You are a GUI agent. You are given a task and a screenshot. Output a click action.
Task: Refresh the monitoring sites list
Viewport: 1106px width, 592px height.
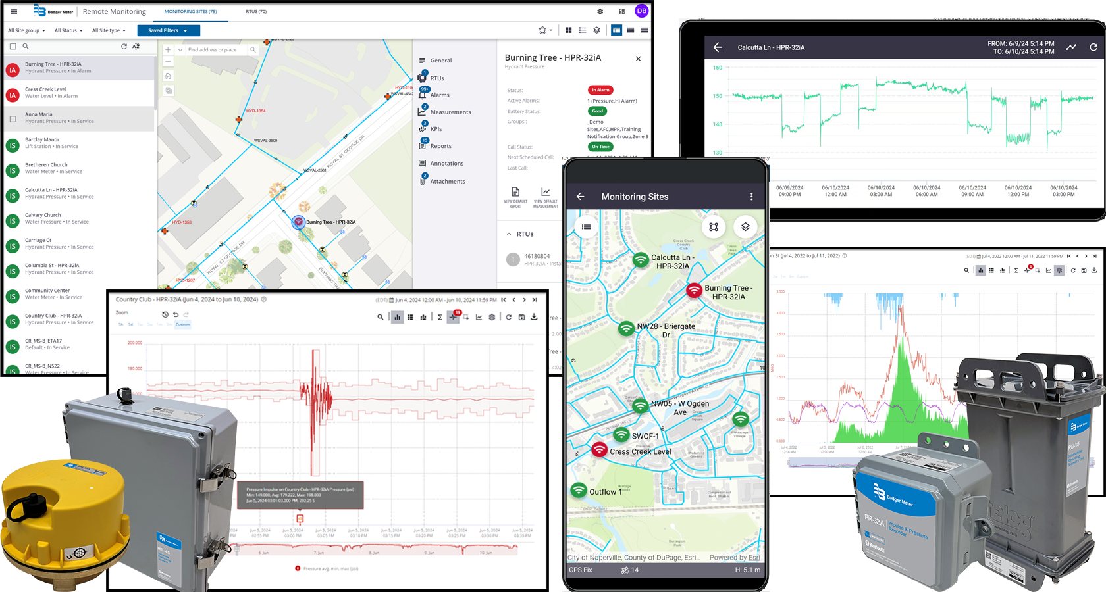[124, 47]
